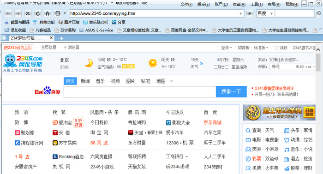Click the 搜索一下 button

(x=231, y=92)
